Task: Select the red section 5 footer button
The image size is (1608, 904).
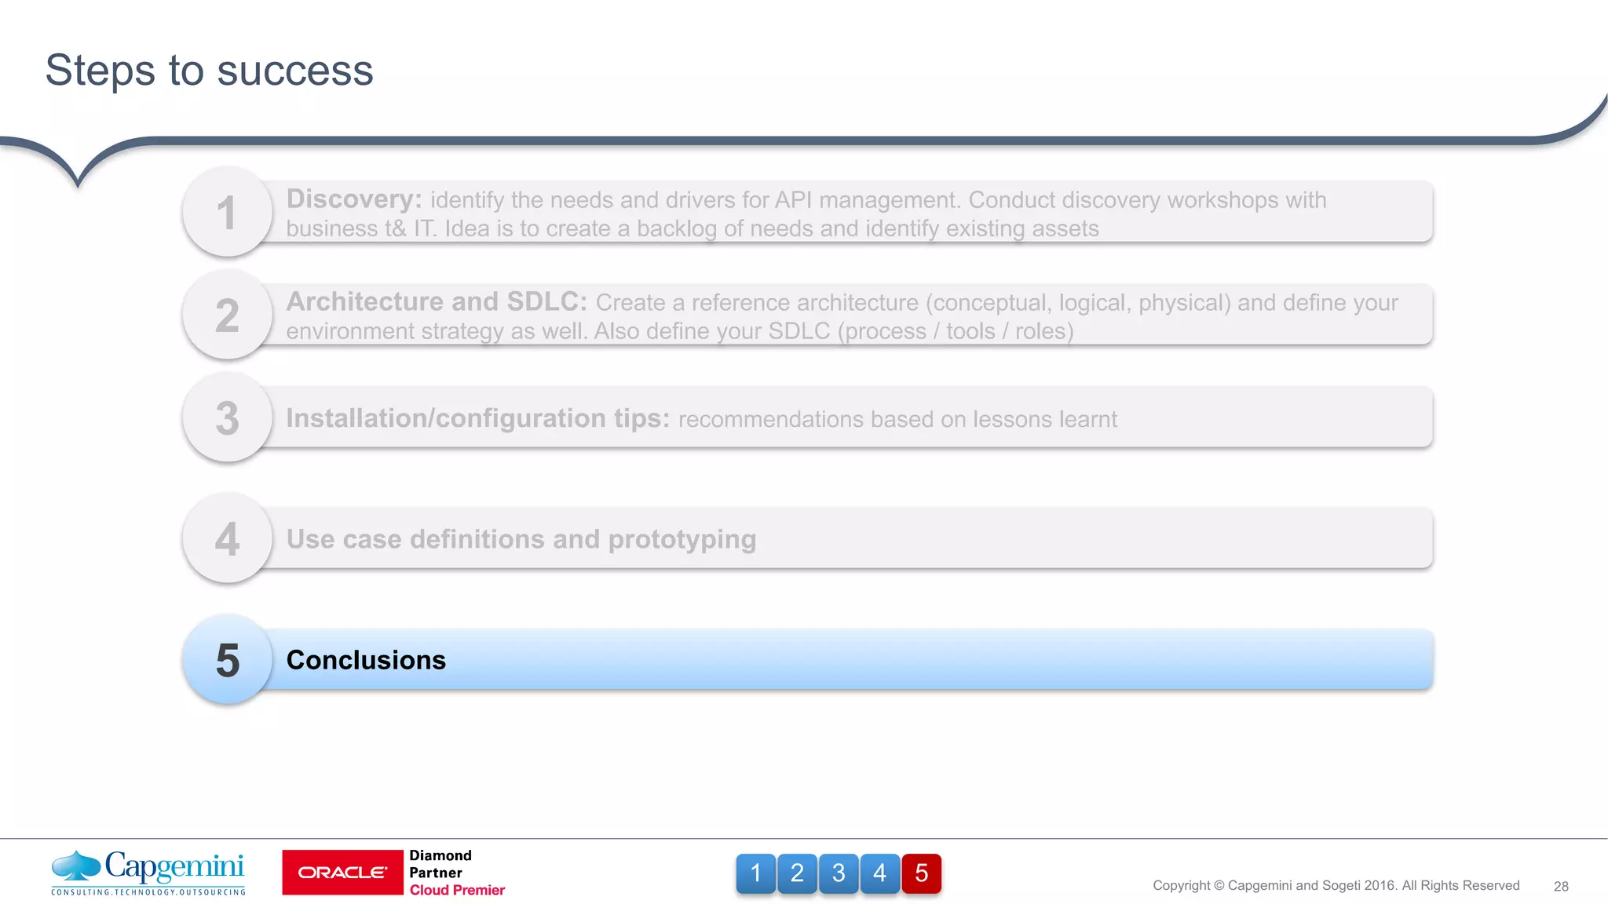Action: point(922,873)
